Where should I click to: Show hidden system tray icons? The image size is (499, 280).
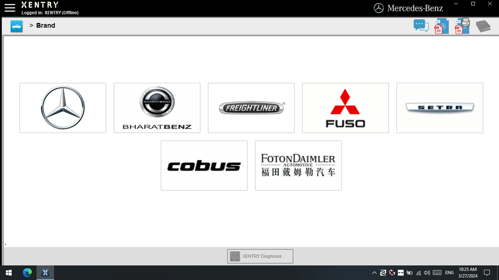pos(374,273)
